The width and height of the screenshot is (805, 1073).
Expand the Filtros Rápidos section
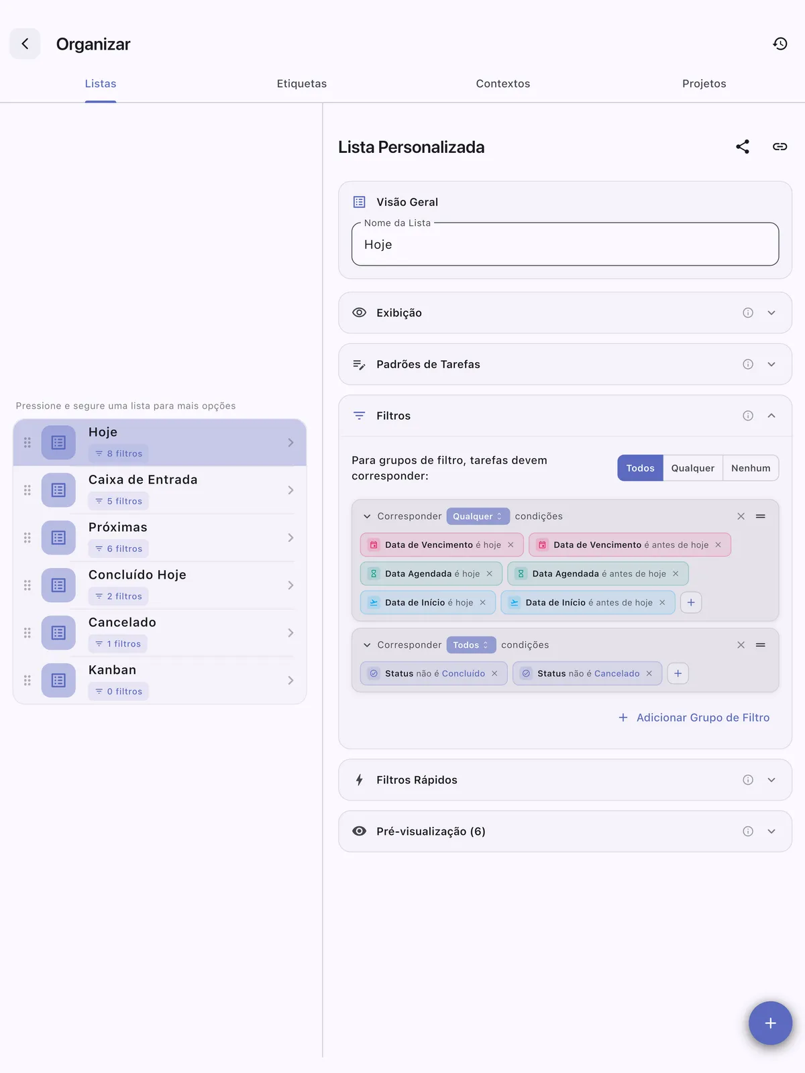[771, 780]
